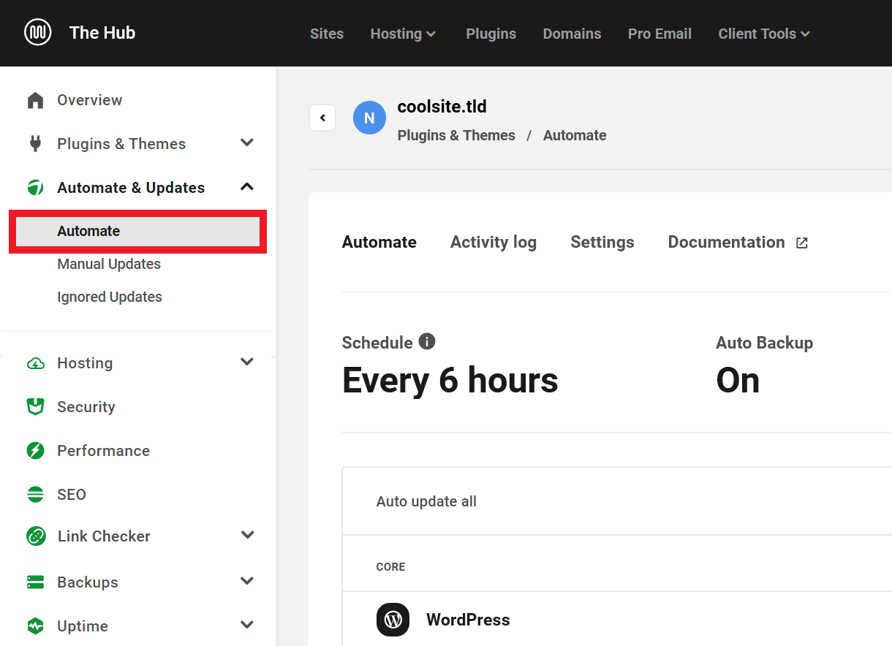This screenshot has width=892, height=646.
Task: Click the Auto Backup 'On' value
Action: (x=738, y=381)
